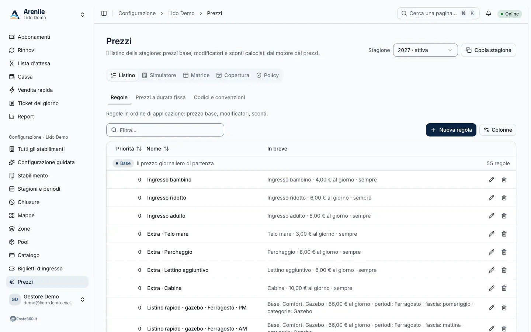The width and height of the screenshot is (531, 332).
Task: Delete the Extra · Lettino aggiuntivo rule
Action: point(504,270)
